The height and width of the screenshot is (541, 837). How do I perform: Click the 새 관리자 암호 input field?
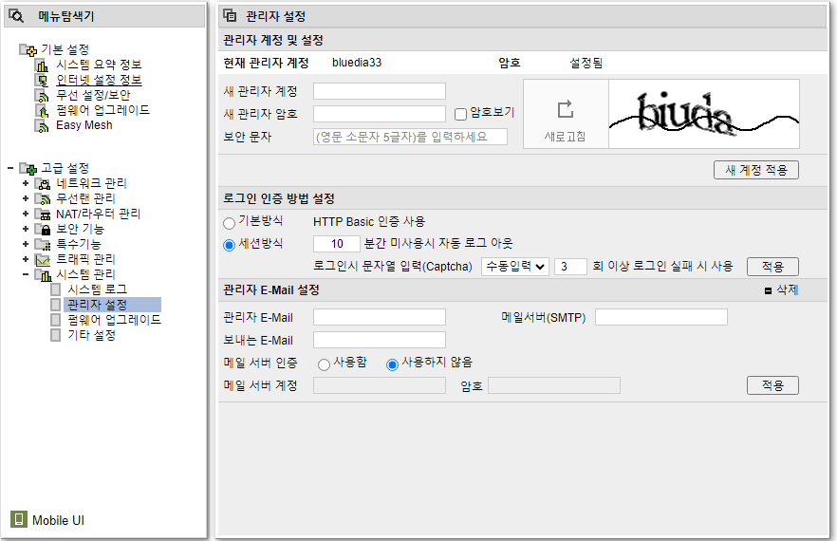coord(380,114)
